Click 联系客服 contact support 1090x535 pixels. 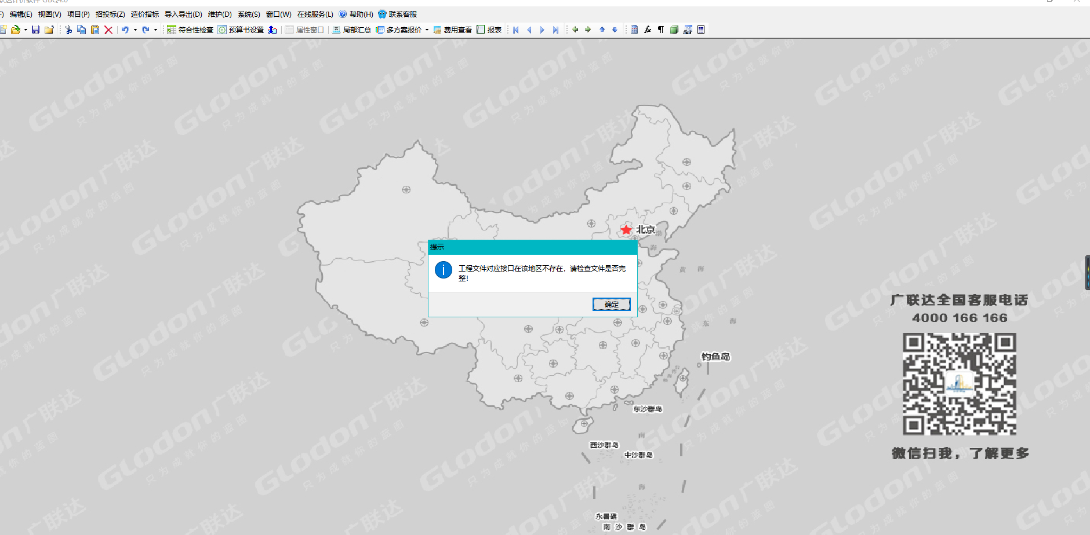click(x=398, y=14)
